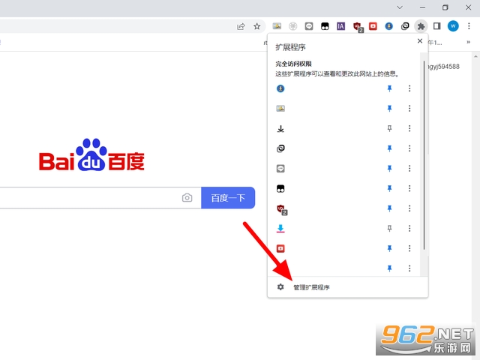Image resolution: width=480 pixels, height=360 pixels.
Task: Click the profile avatar with letter W
Action: point(453,26)
